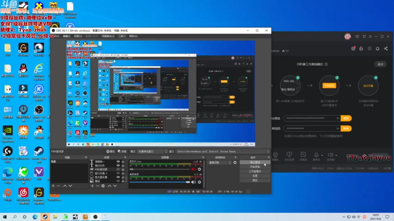Toggle the lock on 每日任务 source

point(123,166)
